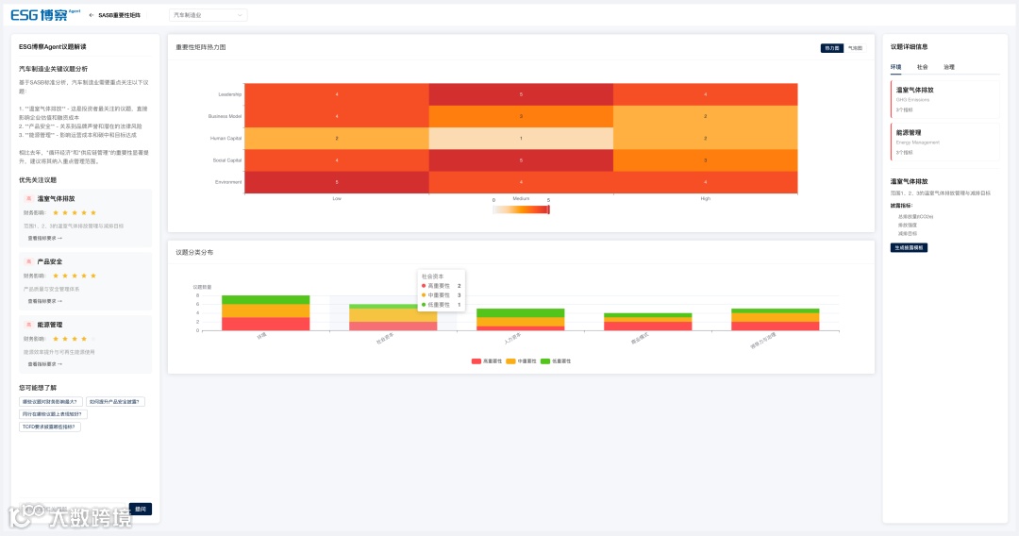Click suggestion chip TCFD要求披露哪些指标?
The image size is (1019, 536).
pyautogui.click(x=50, y=427)
